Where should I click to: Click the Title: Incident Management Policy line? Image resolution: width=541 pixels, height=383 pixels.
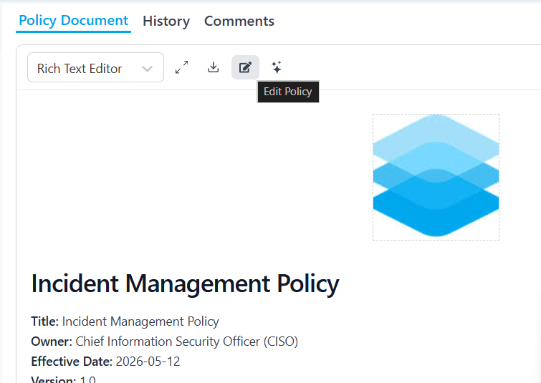tap(125, 321)
